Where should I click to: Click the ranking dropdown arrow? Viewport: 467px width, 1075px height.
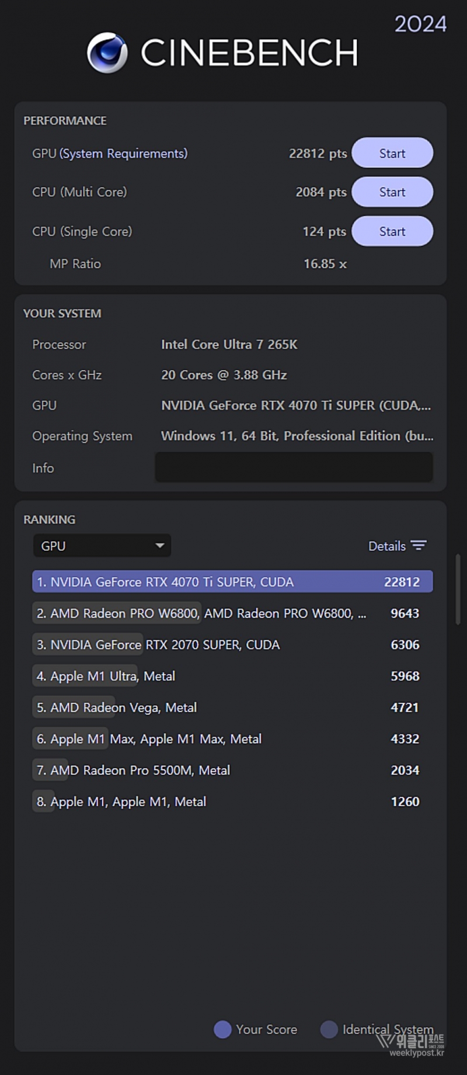click(159, 546)
